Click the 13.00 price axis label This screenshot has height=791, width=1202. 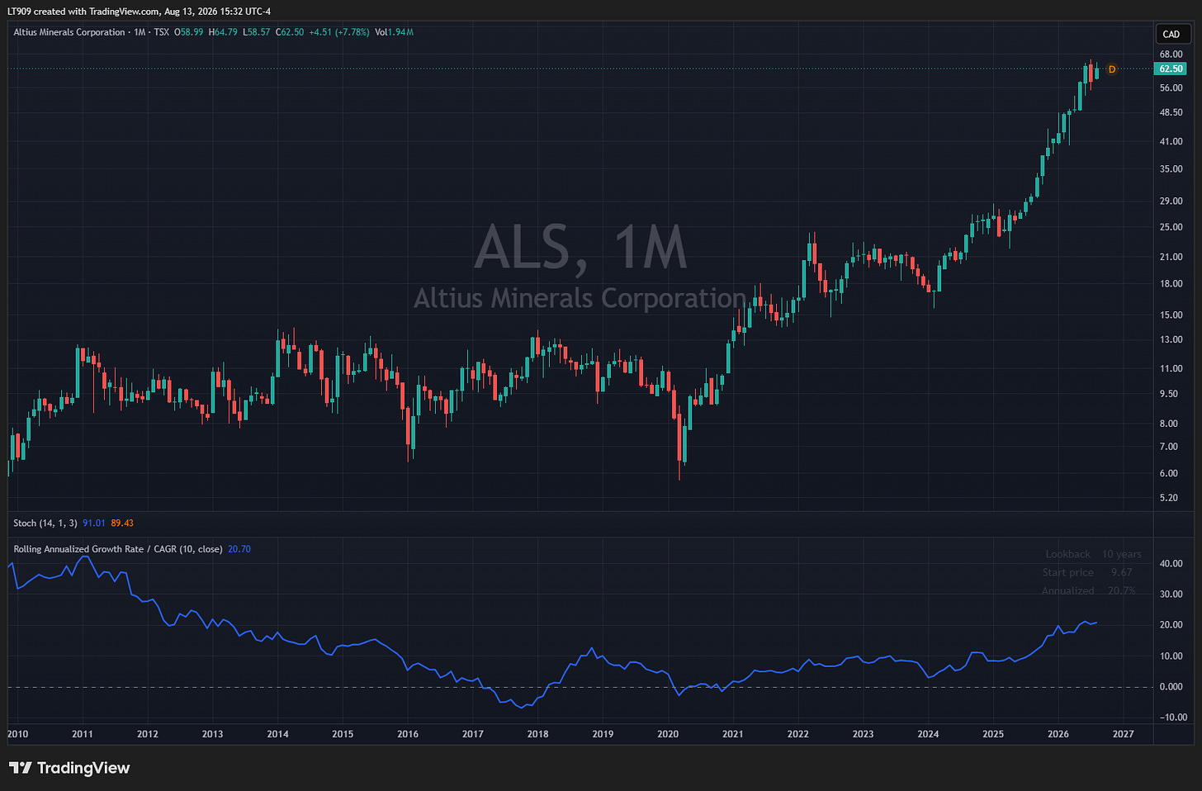point(1171,340)
